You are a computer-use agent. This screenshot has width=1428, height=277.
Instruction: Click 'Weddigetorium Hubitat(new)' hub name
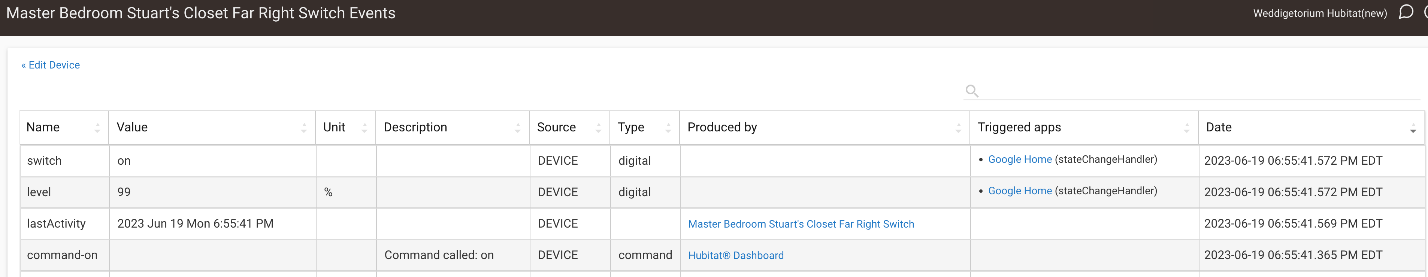(x=1320, y=13)
